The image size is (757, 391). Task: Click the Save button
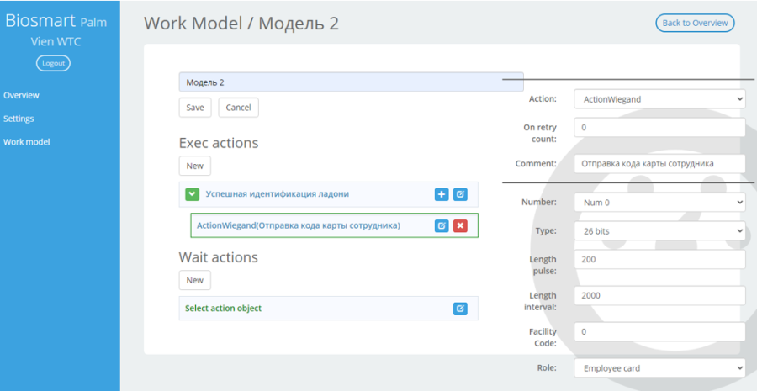coord(195,107)
